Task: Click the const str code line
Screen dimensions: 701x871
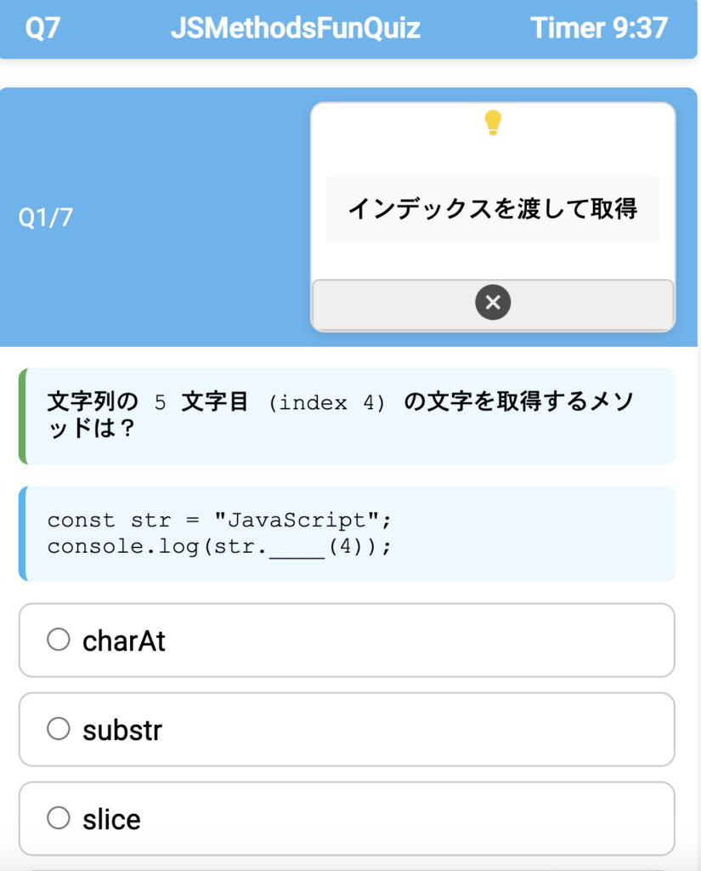Action: click(218, 520)
